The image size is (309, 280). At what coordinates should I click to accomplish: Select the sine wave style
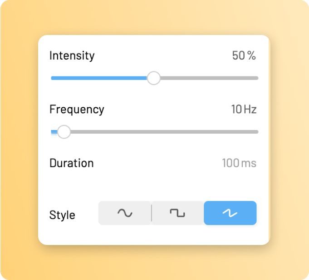click(x=125, y=213)
